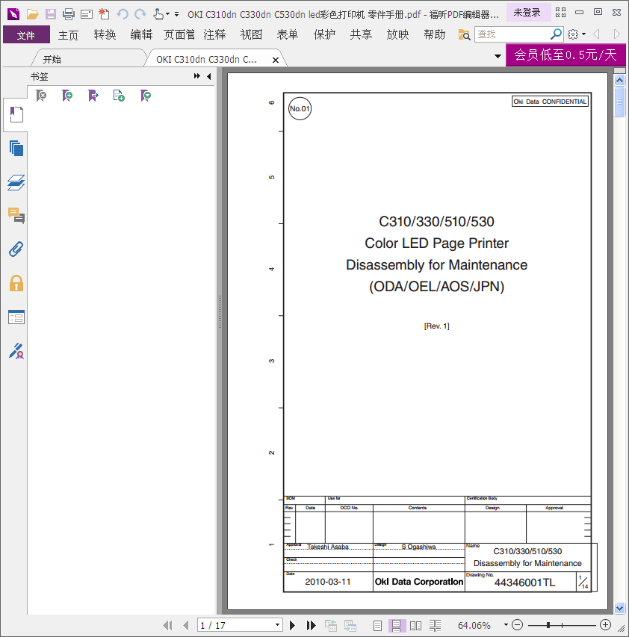The image size is (629, 637).
Task: Go to the first page
Action: coord(167,625)
